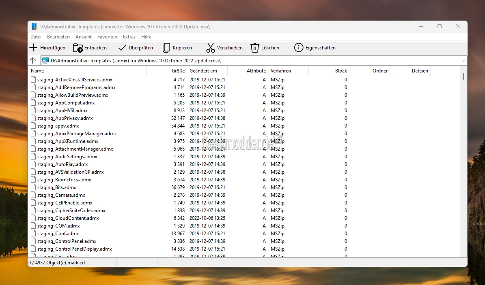Click the Löschen trash icon

coord(254,48)
